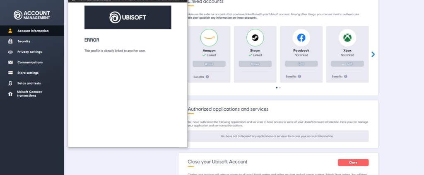Click the Communications envelope icon

tap(10, 62)
